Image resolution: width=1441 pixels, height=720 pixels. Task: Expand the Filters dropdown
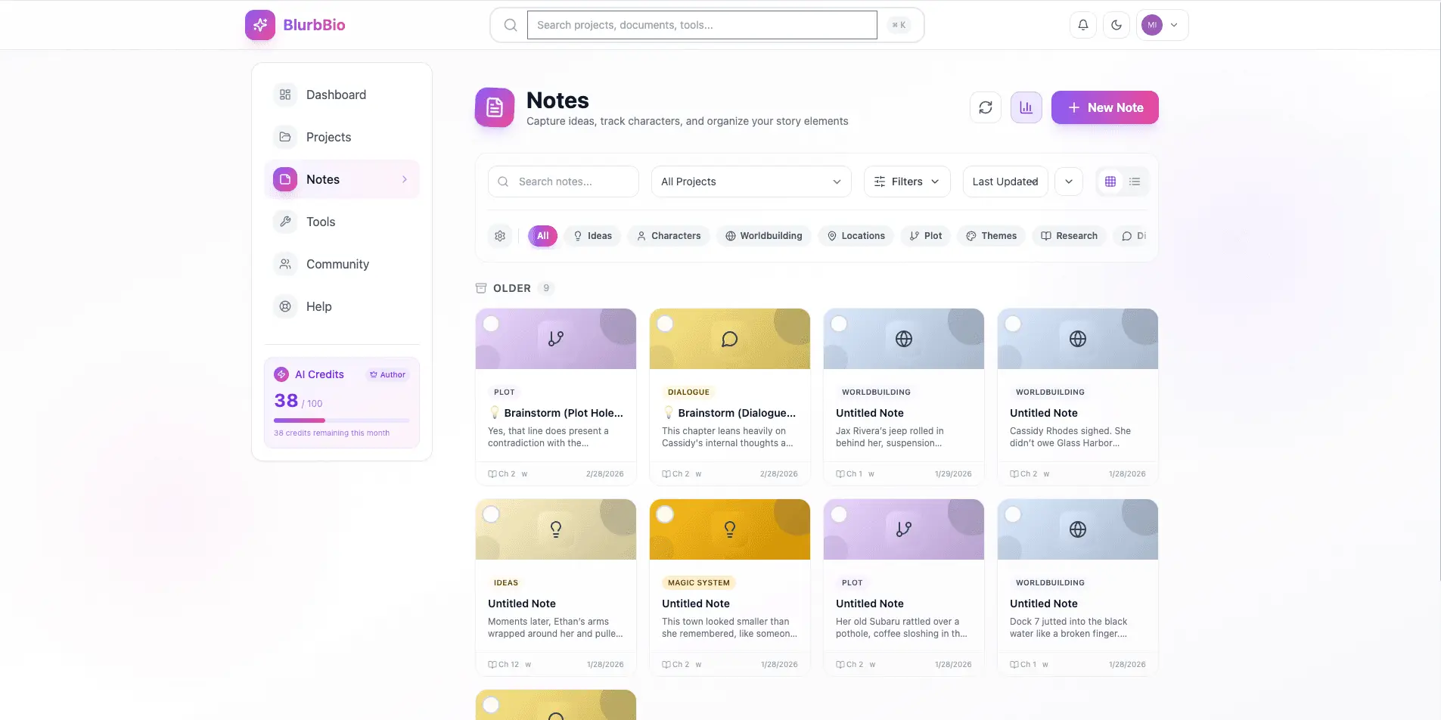907,182
